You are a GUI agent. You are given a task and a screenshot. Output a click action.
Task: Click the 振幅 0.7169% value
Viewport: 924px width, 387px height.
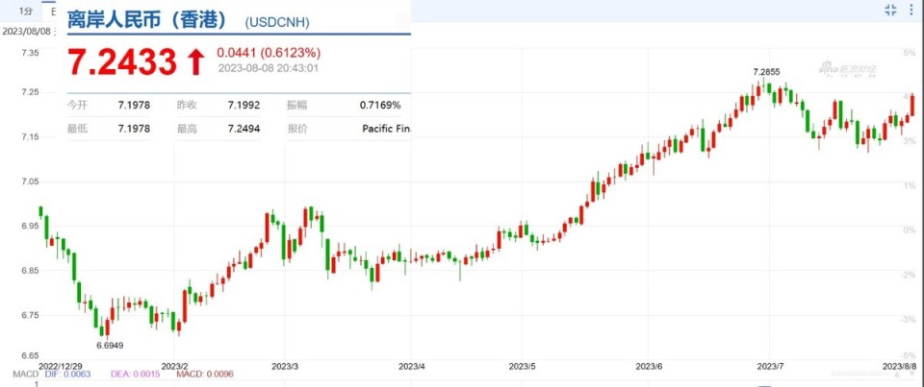point(380,106)
